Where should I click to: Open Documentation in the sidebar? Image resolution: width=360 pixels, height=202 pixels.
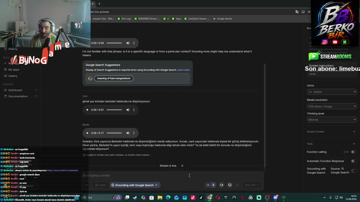coord(18,96)
